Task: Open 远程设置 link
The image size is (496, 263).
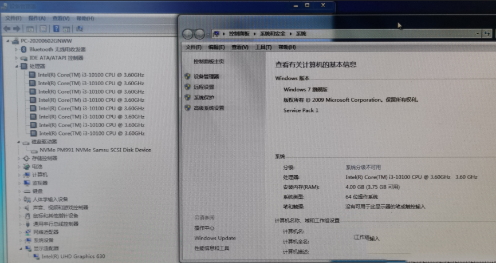Action: pyautogui.click(x=204, y=87)
